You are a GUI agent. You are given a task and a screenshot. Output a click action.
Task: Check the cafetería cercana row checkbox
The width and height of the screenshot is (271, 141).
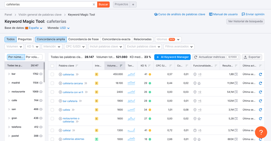[52, 83]
